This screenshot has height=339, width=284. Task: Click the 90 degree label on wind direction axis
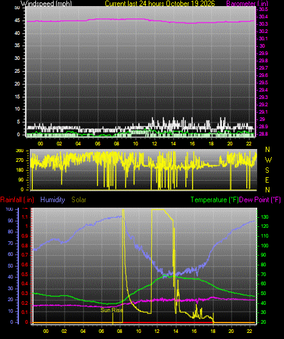pyautogui.click(x=21, y=180)
